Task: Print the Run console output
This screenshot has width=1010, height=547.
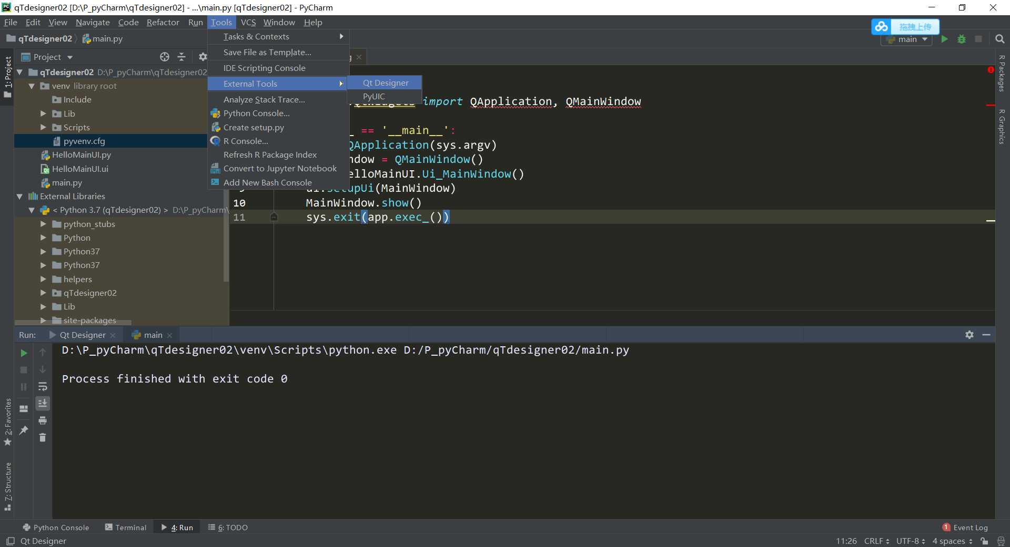Action: (43, 420)
